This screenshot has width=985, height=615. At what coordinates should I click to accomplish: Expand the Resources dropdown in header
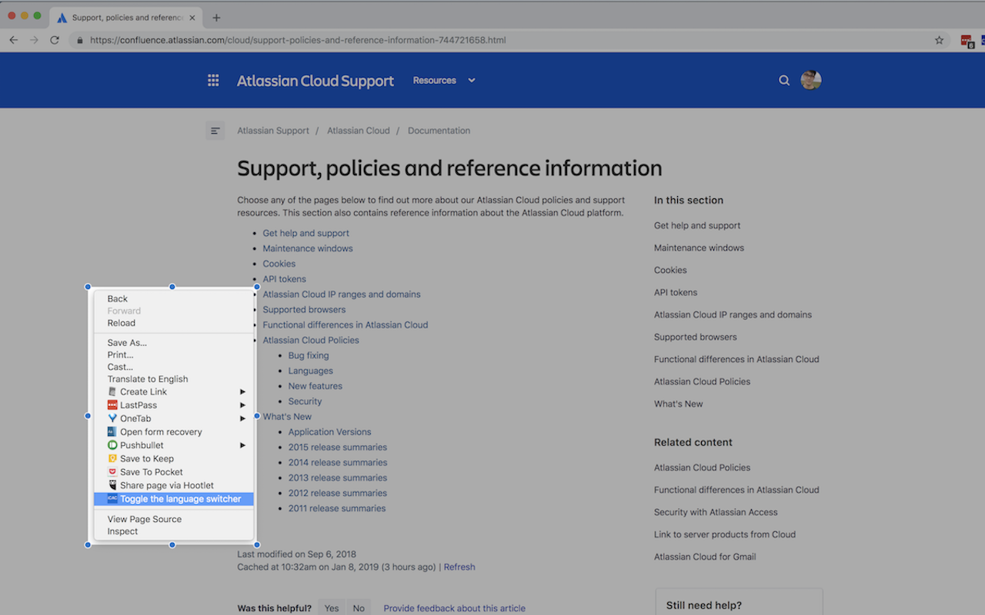pyautogui.click(x=444, y=81)
